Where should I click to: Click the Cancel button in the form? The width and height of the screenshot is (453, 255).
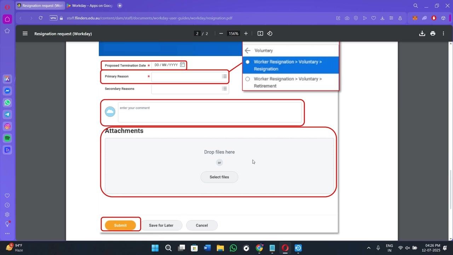[x=202, y=225]
